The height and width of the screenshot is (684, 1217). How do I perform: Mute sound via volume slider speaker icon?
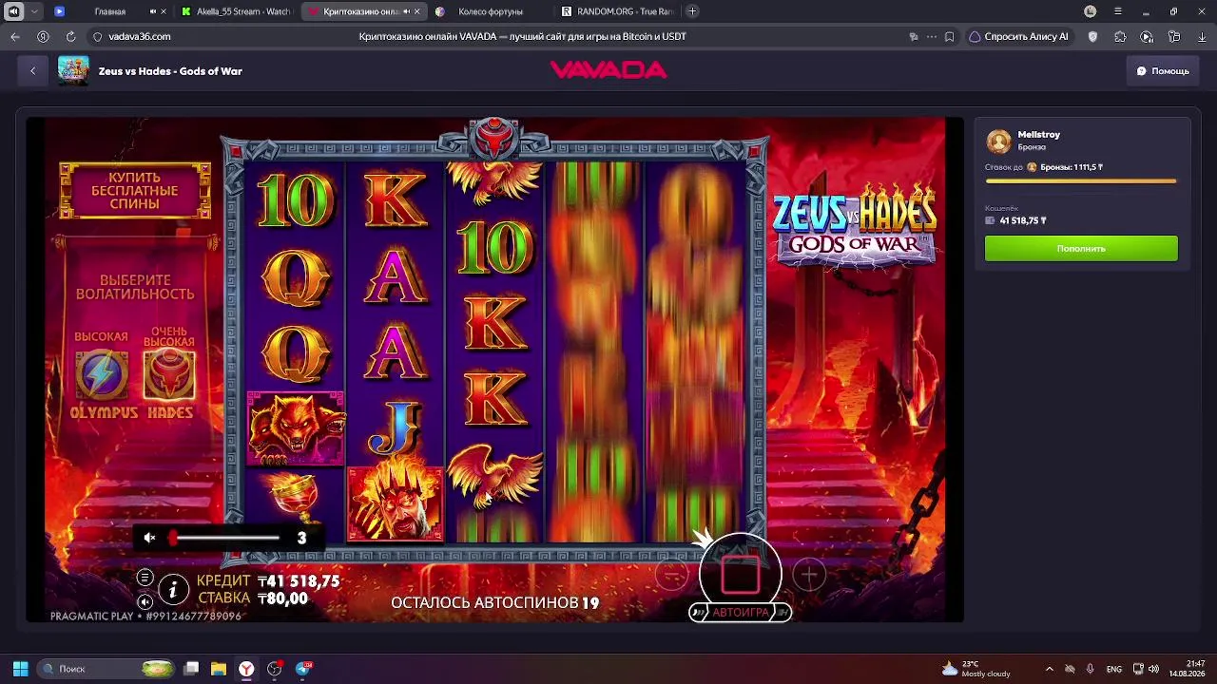point(149,538)
